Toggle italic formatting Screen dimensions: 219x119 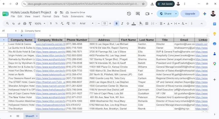coord(122,24)
